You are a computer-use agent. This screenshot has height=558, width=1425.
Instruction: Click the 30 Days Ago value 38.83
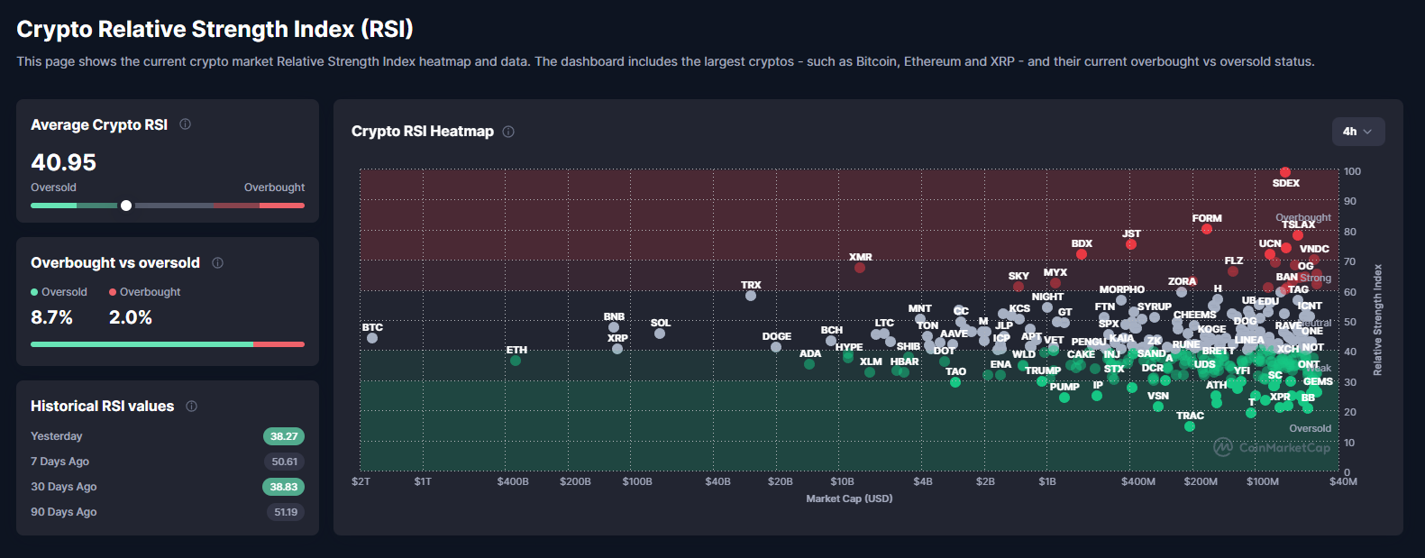tap(284, 487)
